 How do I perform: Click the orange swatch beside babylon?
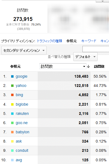click(12, 132)
